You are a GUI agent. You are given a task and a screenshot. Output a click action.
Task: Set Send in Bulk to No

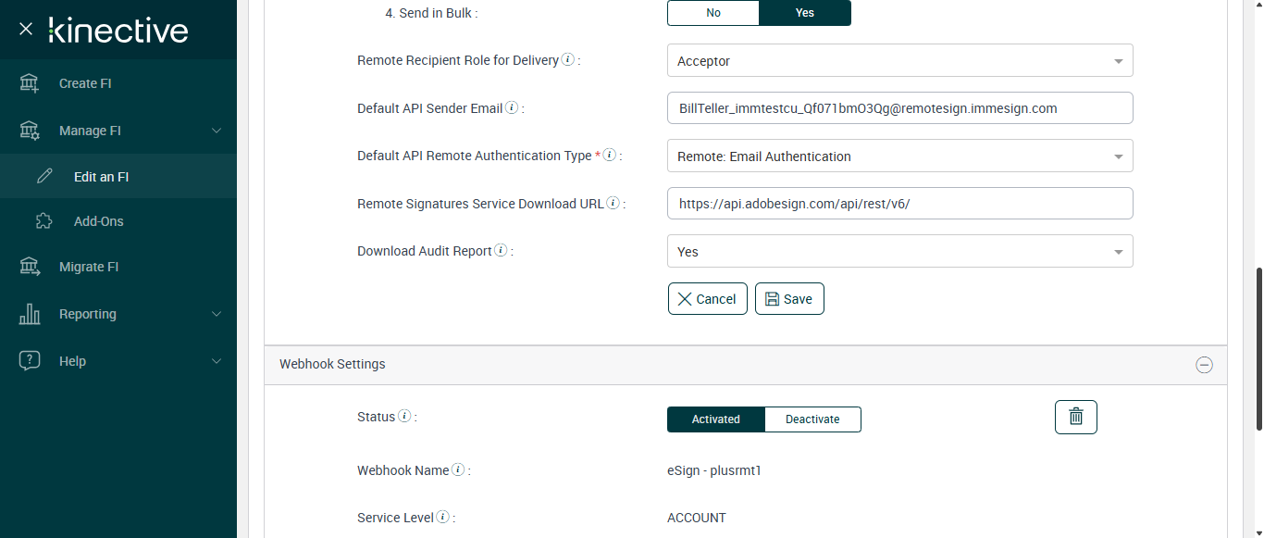(x=713, y=13)
